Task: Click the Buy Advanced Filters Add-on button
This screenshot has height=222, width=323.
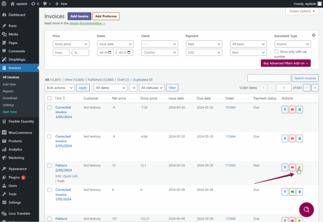Action: [286, 63]
